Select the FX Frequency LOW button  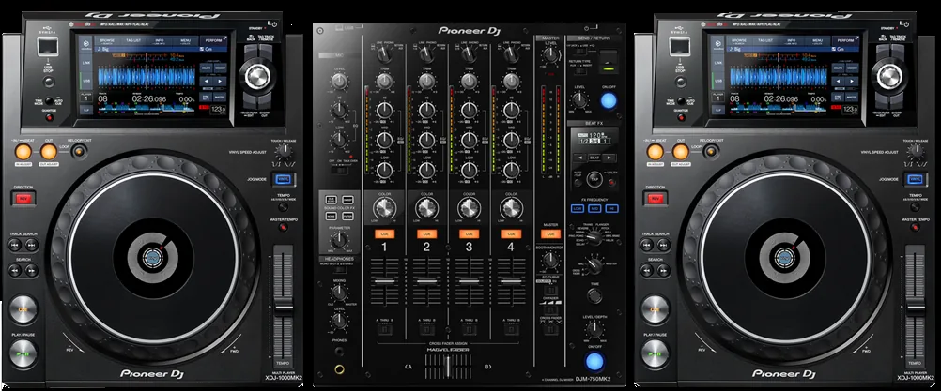578,208
